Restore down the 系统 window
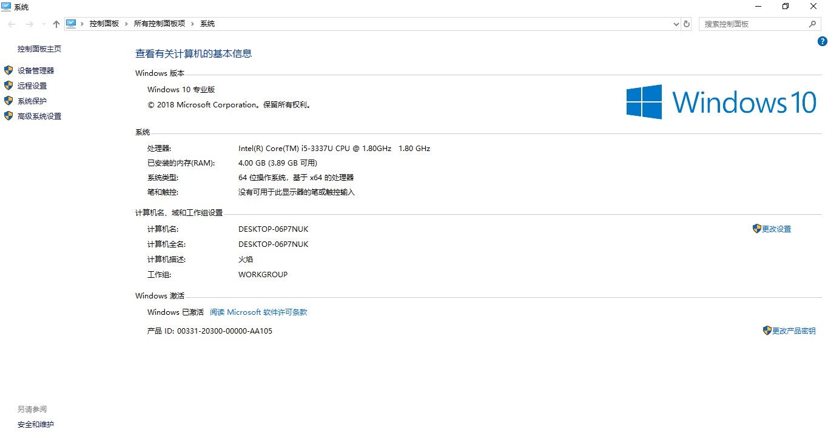 [786, 6]
